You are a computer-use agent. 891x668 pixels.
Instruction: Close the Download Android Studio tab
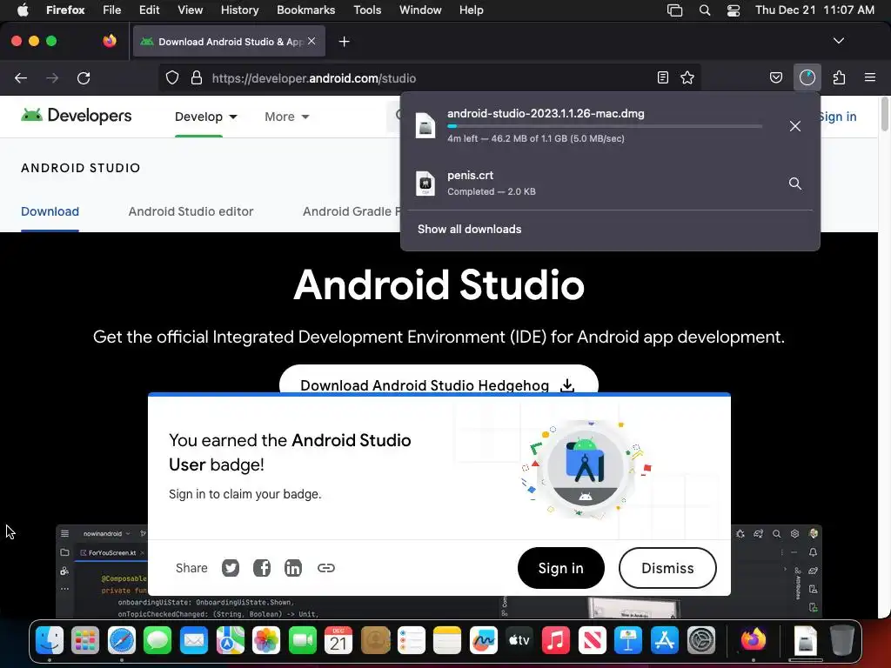[312, 42]
